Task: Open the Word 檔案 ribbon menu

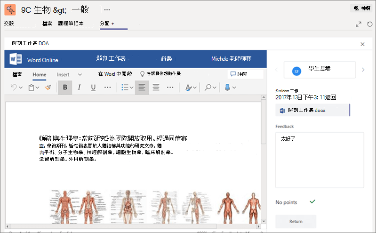Action: point(17,75)
